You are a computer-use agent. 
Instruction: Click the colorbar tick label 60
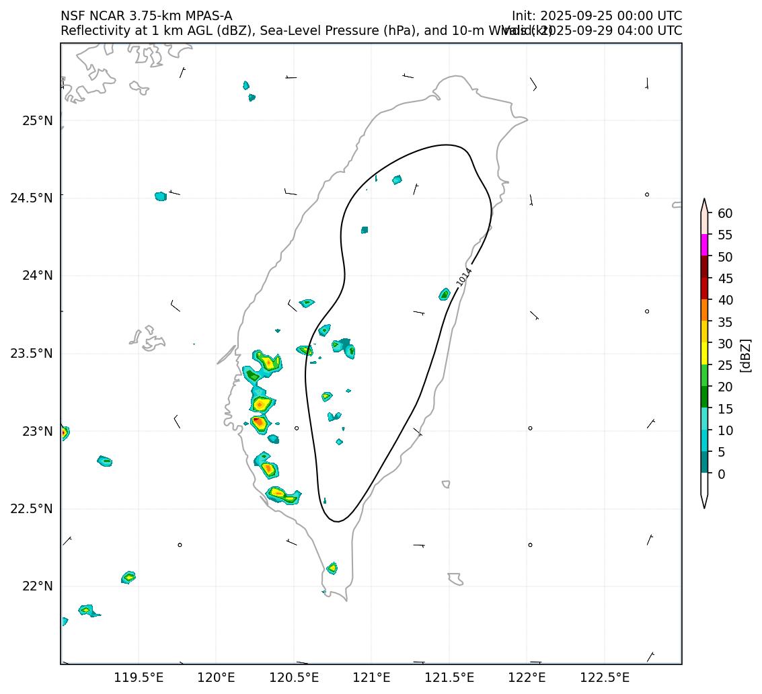click(724, 213)
